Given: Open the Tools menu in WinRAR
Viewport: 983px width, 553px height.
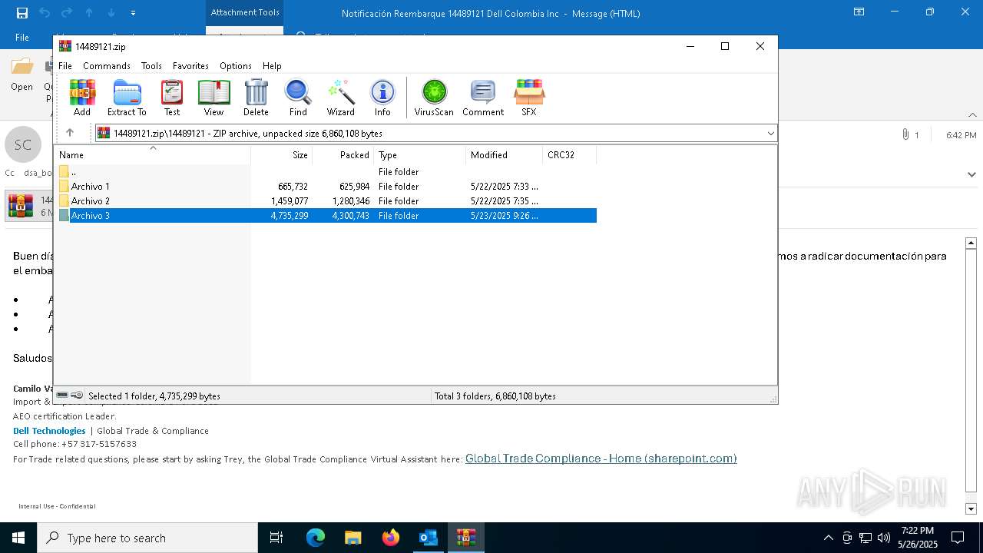Looking at the screenshot, I should point(151,66).
